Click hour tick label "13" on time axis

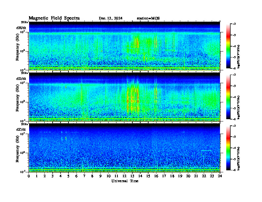pos(132,176)
